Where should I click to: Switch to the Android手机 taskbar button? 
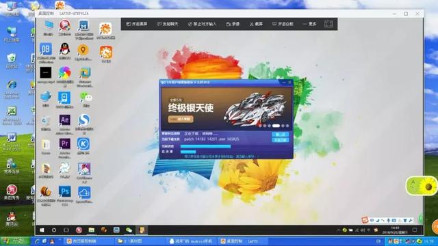[x=191, y=241]
